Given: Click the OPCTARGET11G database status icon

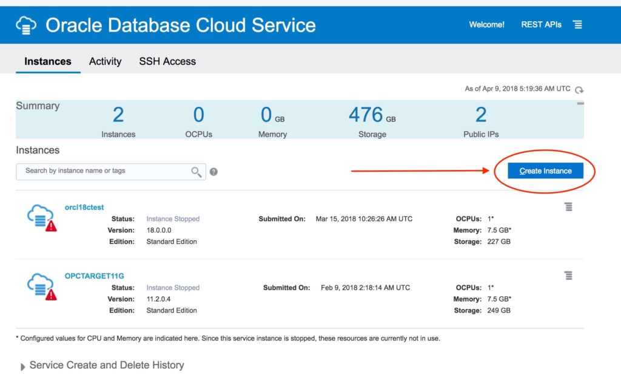Looking at the screenshot, I should click(x=41, y=286).
